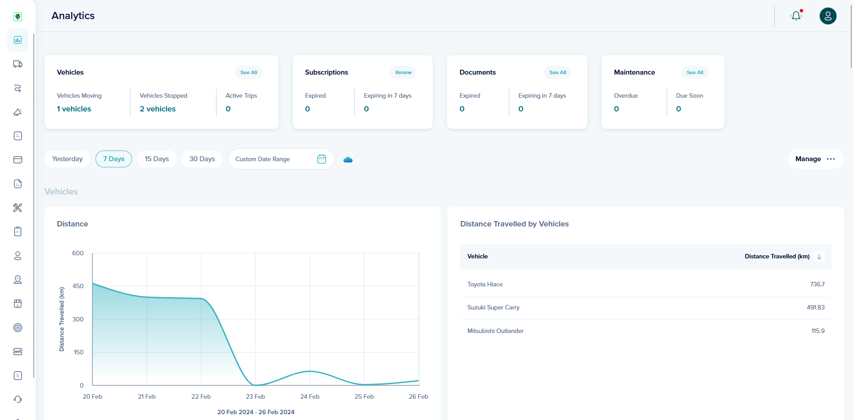Select the 7 Days range
The width and height of the screenshot is (853, 420).
coord(114,159)
